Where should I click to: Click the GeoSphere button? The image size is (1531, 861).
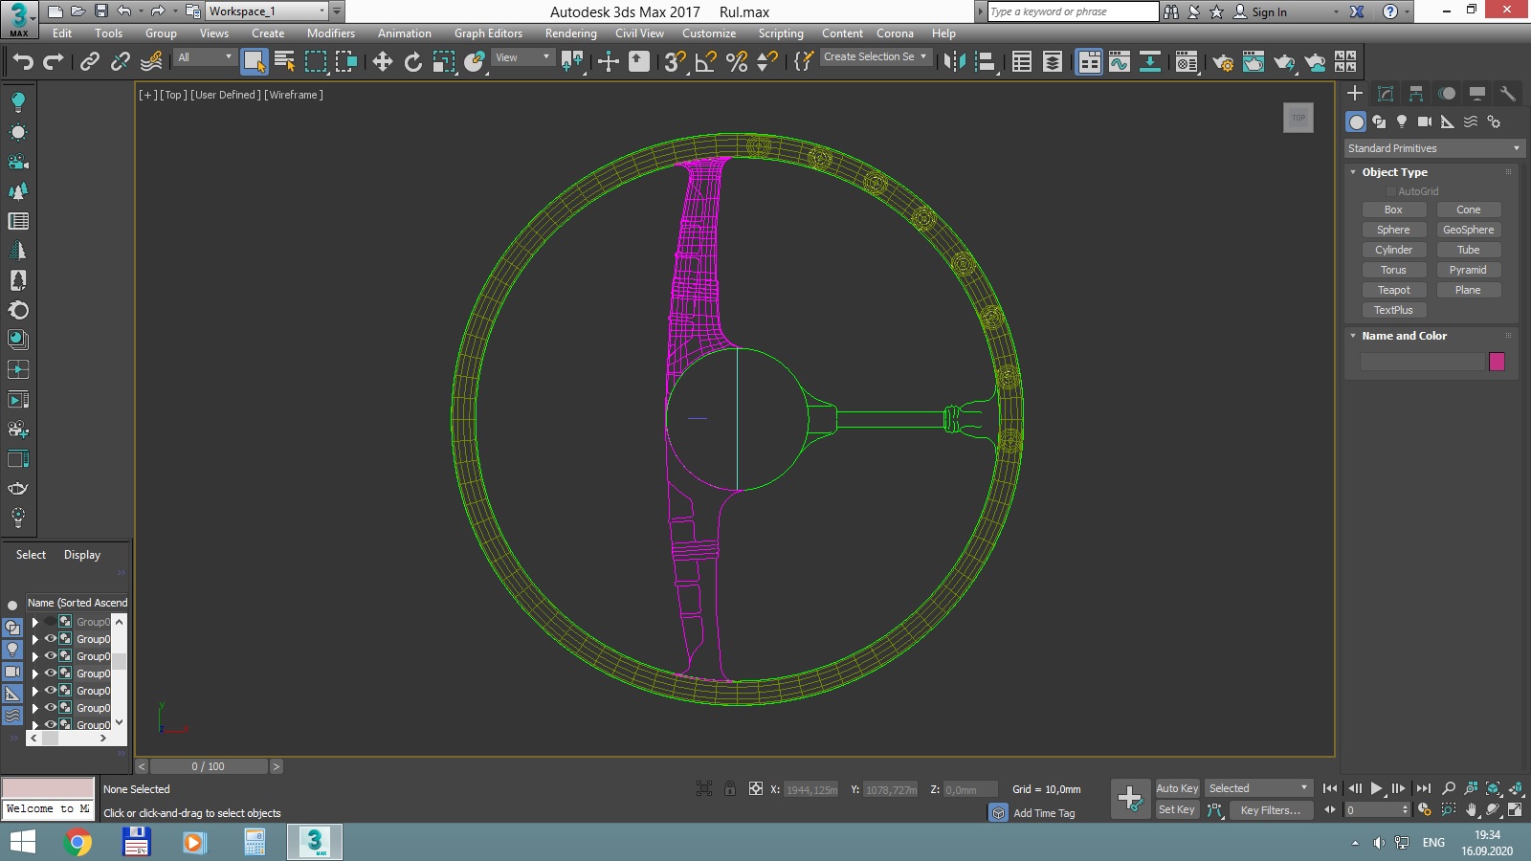[x=1468, y=230]
